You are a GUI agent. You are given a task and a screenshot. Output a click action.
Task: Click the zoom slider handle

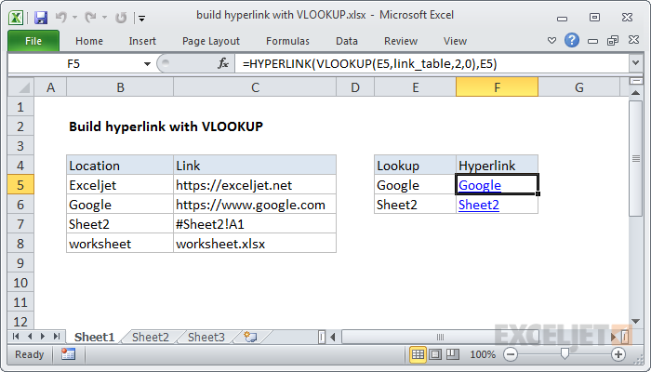[565, 354]
